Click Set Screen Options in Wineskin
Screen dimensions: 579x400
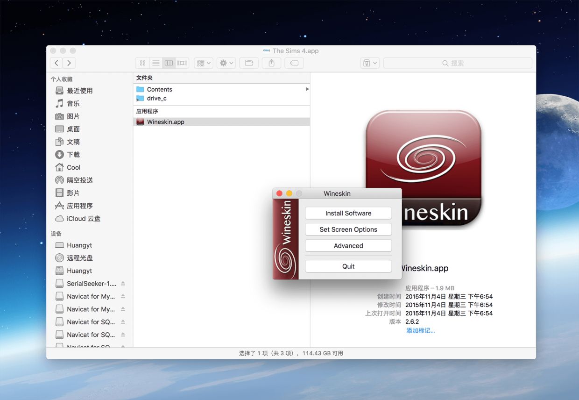coord(348,229)
